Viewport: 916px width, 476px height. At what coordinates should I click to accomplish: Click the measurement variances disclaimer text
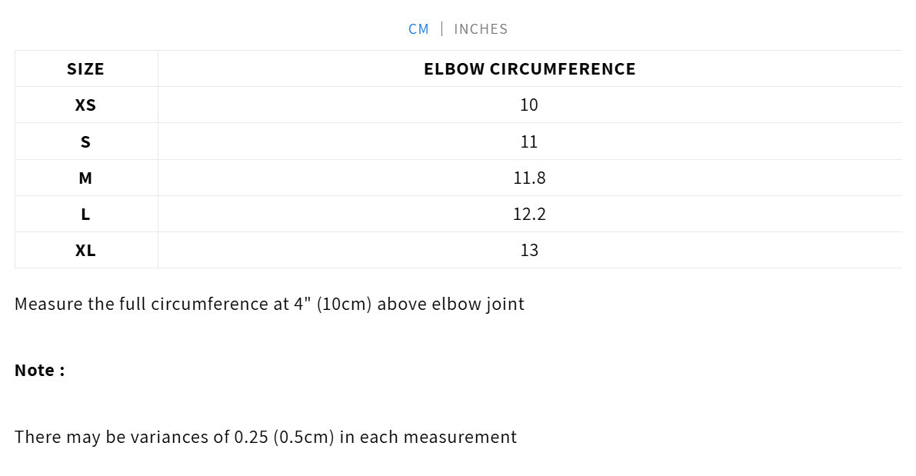tap(265, 438)
